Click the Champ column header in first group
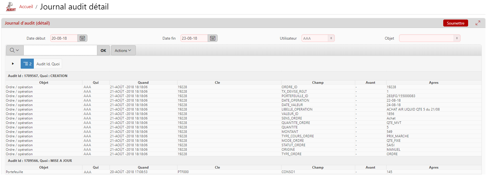 point(318,83)
